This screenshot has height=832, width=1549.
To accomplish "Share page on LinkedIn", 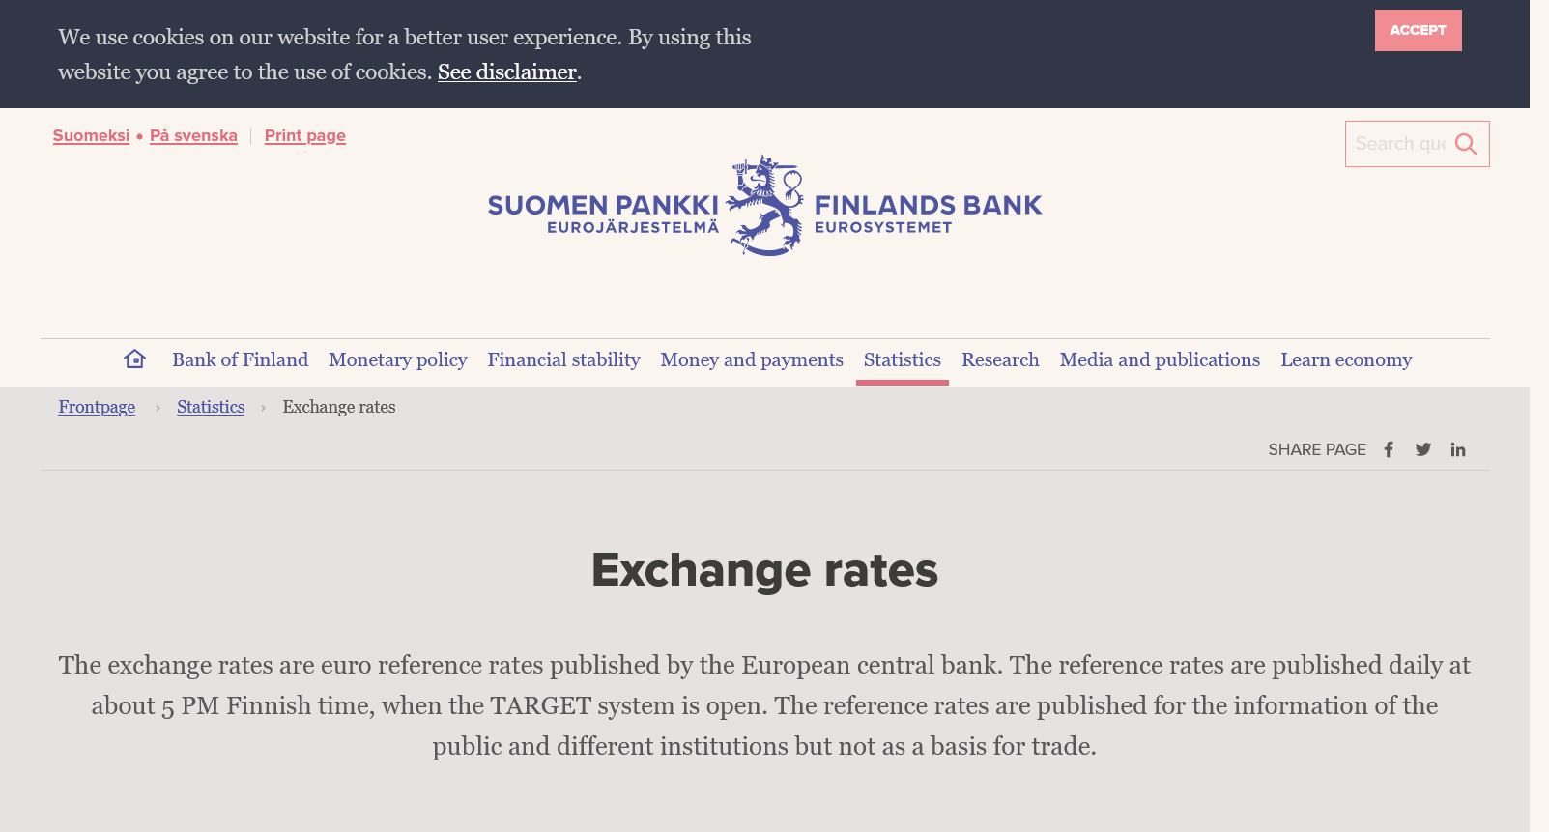I will click(x=1458, y=449).
